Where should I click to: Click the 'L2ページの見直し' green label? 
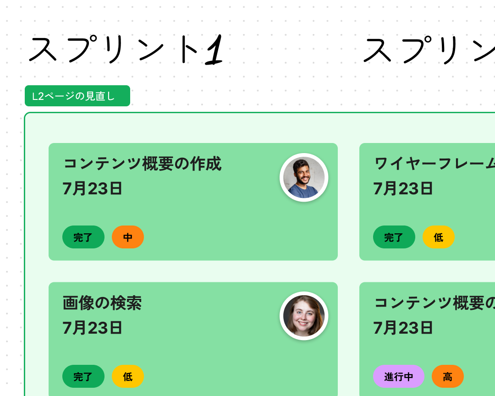[x=77, y=96]
